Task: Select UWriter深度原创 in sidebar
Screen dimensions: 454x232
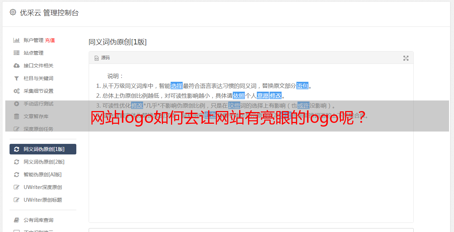Action: (43, 187)
